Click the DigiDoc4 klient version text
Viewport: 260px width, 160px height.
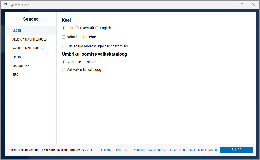[x=50, y=150]
